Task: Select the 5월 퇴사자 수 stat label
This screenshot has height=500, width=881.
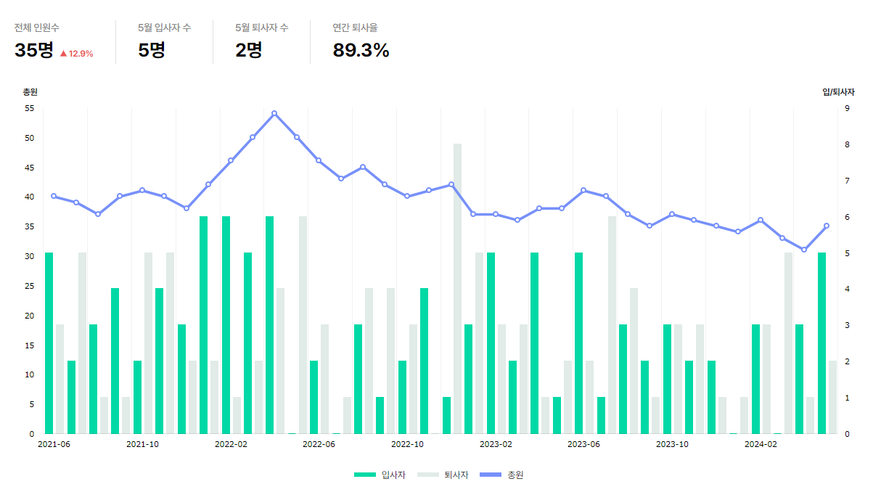Action: [x=262, y=28]
